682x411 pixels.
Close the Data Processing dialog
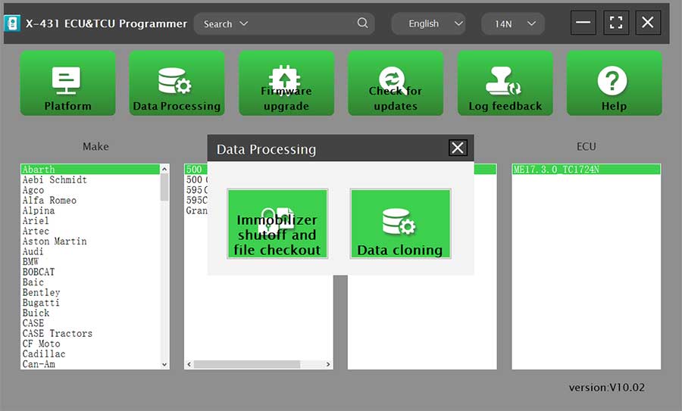458,148
